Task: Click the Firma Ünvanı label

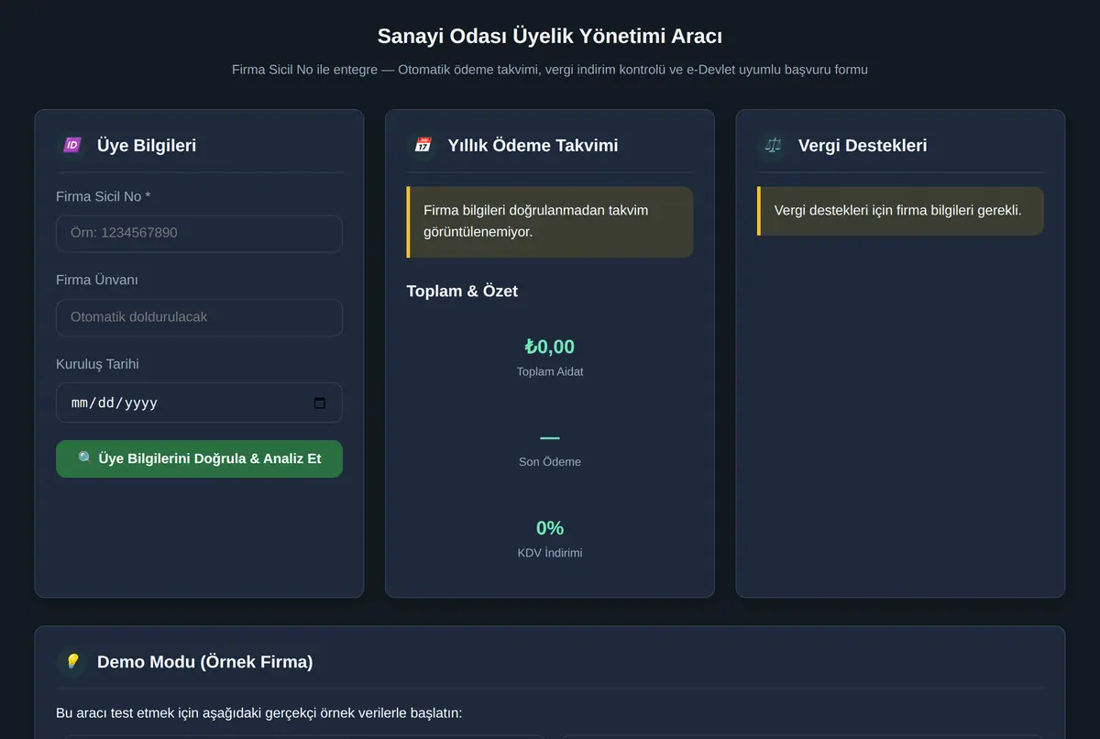Action: point(97,280)
